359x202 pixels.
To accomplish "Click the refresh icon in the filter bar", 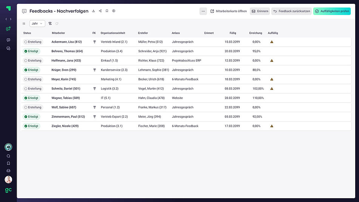I will click(57, 23).
